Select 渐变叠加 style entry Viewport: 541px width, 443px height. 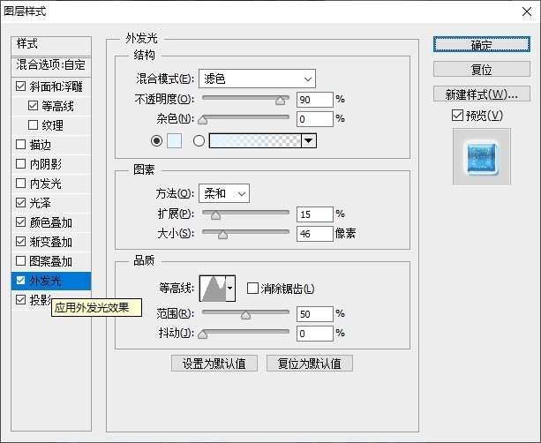click(50, 242)
